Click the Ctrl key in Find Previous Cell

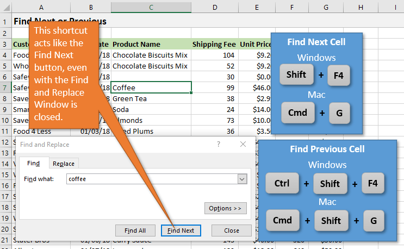[282, 184]
